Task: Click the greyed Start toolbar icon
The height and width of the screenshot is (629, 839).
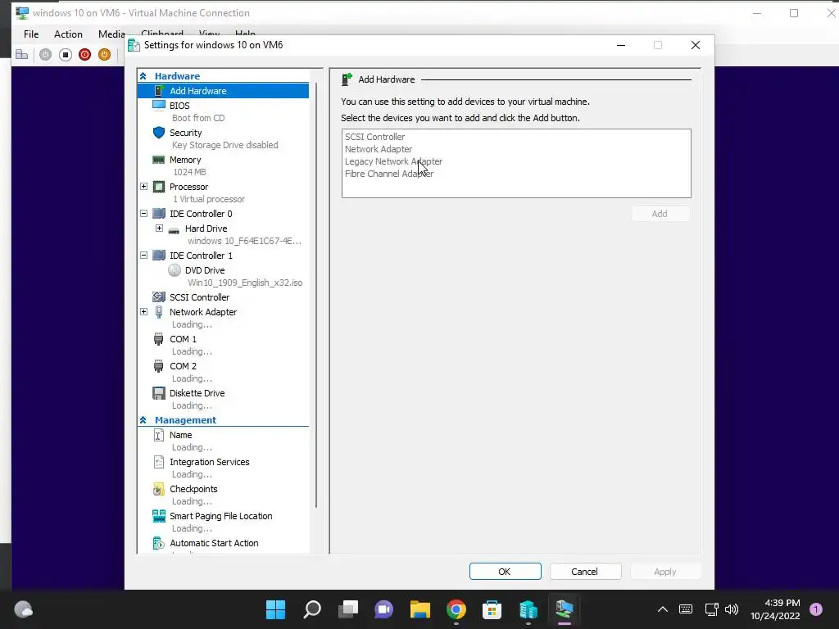Action: tap(46, 55)
